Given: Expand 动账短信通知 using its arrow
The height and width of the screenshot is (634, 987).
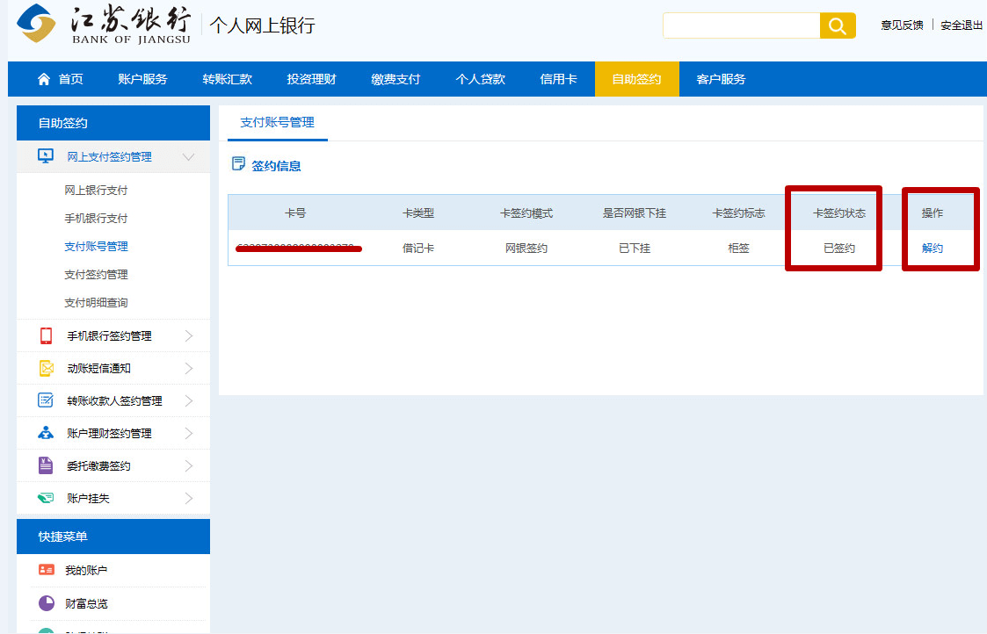Looking at the screenshot, I should click(x=188, y=368).
